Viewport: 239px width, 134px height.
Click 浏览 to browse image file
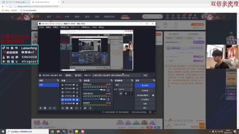[145, 75]
